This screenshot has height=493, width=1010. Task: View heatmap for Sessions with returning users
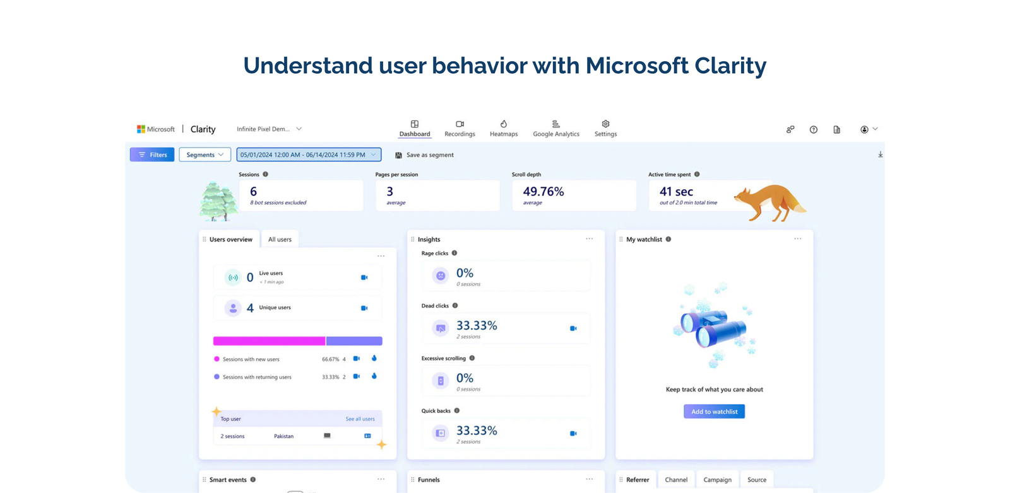pyautogui.click(x=374, y=376)
